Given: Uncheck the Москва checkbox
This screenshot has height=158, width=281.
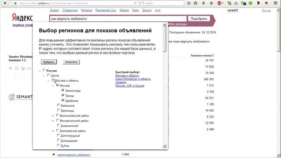Looking at the screenshot, I should pos(58,85).
